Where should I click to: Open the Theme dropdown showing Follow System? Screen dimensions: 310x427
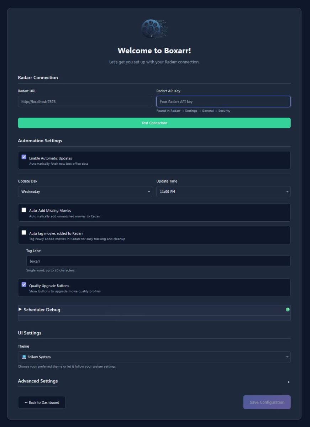click(x=154, y=357)
